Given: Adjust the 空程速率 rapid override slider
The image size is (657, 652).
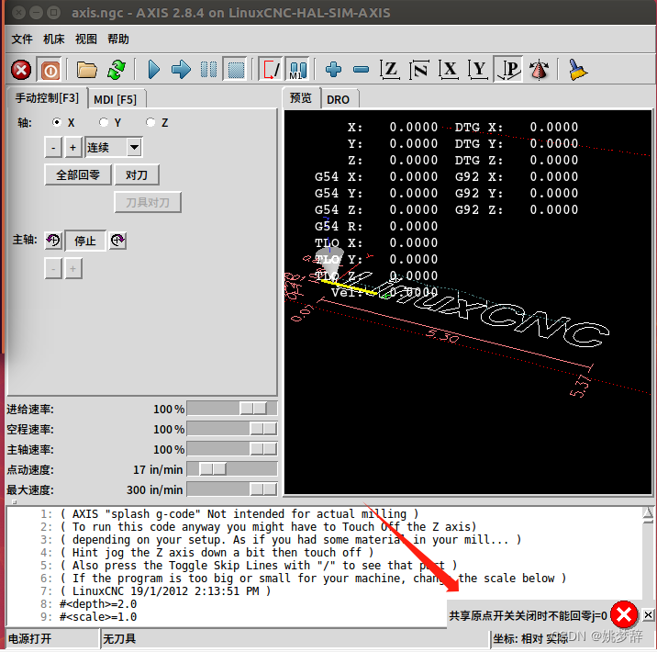Looking at the screenshot, I should click(232, 429).
